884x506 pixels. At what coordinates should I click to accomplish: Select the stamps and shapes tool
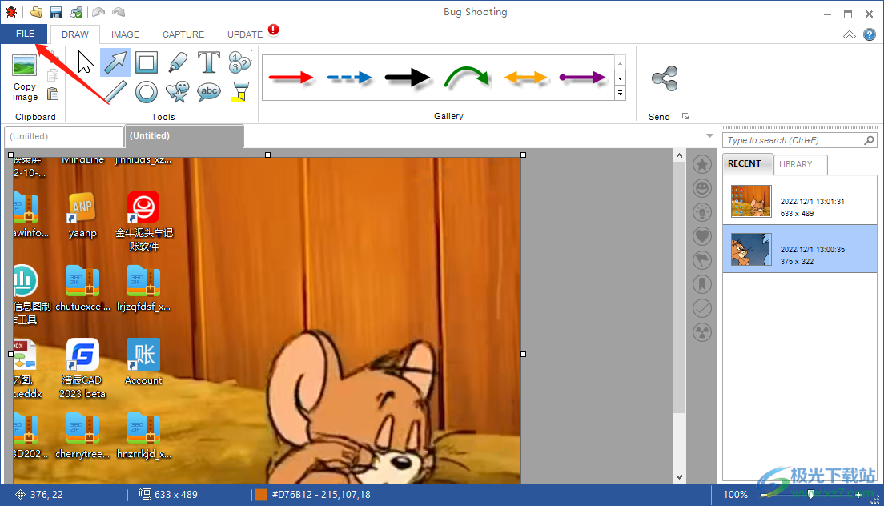click(x=178, y=92)
